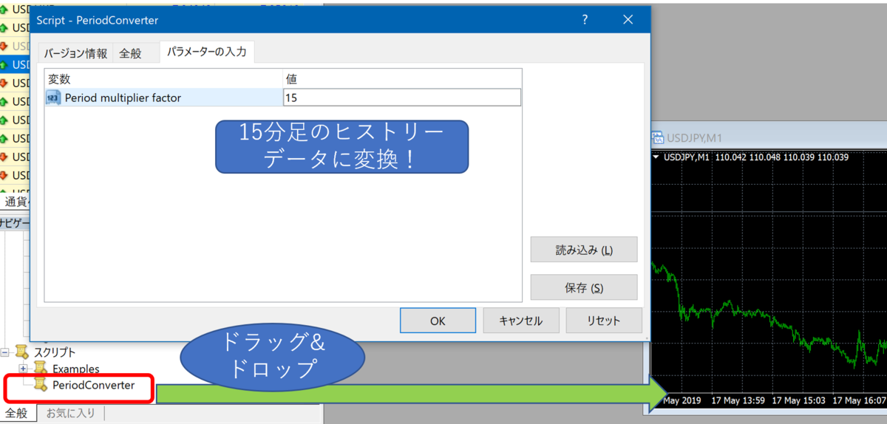Click the キャンセル button
The image size is (887, 424).
[x=520, y=321]
